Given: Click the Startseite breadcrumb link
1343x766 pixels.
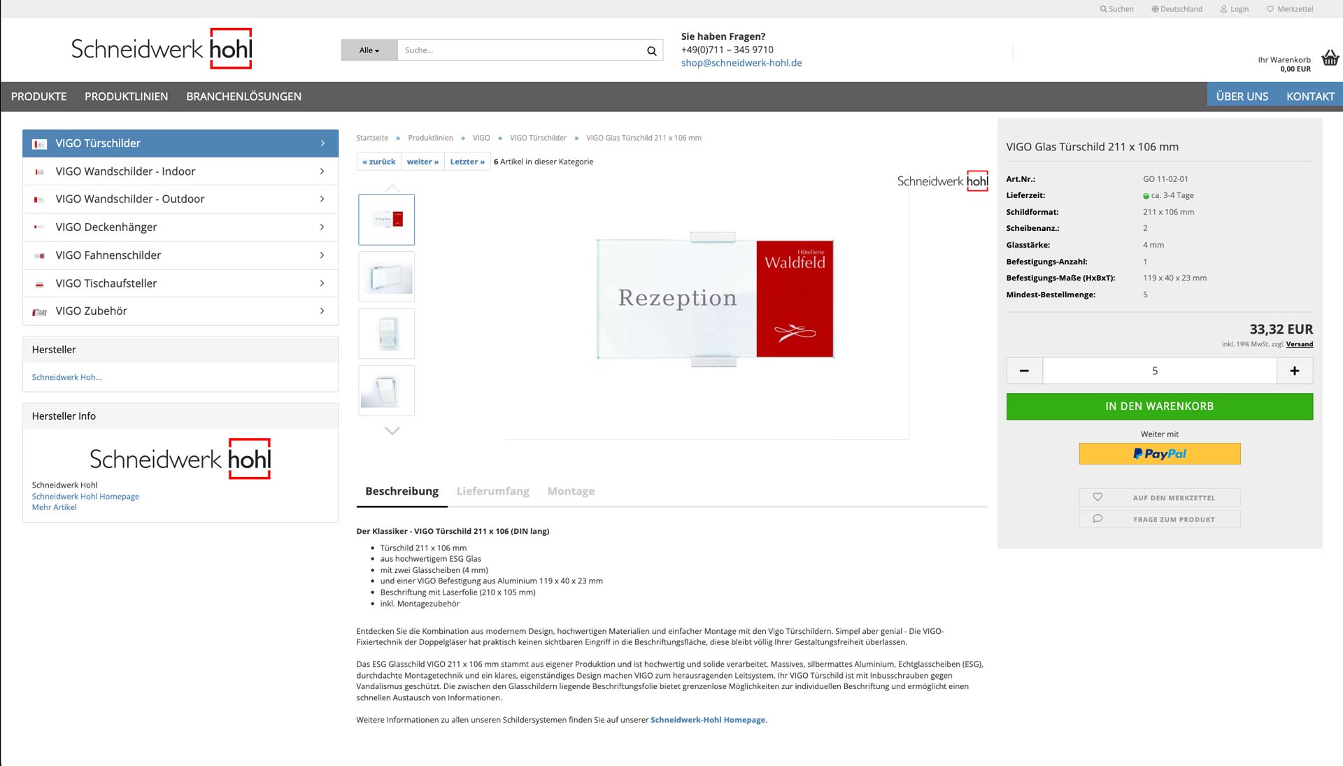Looking at the screenshot, I should tap(372, 138).
